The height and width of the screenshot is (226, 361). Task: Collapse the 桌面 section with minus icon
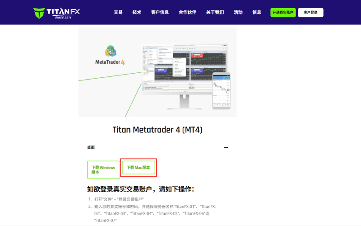pyautogui.click(x=226, y=148)
